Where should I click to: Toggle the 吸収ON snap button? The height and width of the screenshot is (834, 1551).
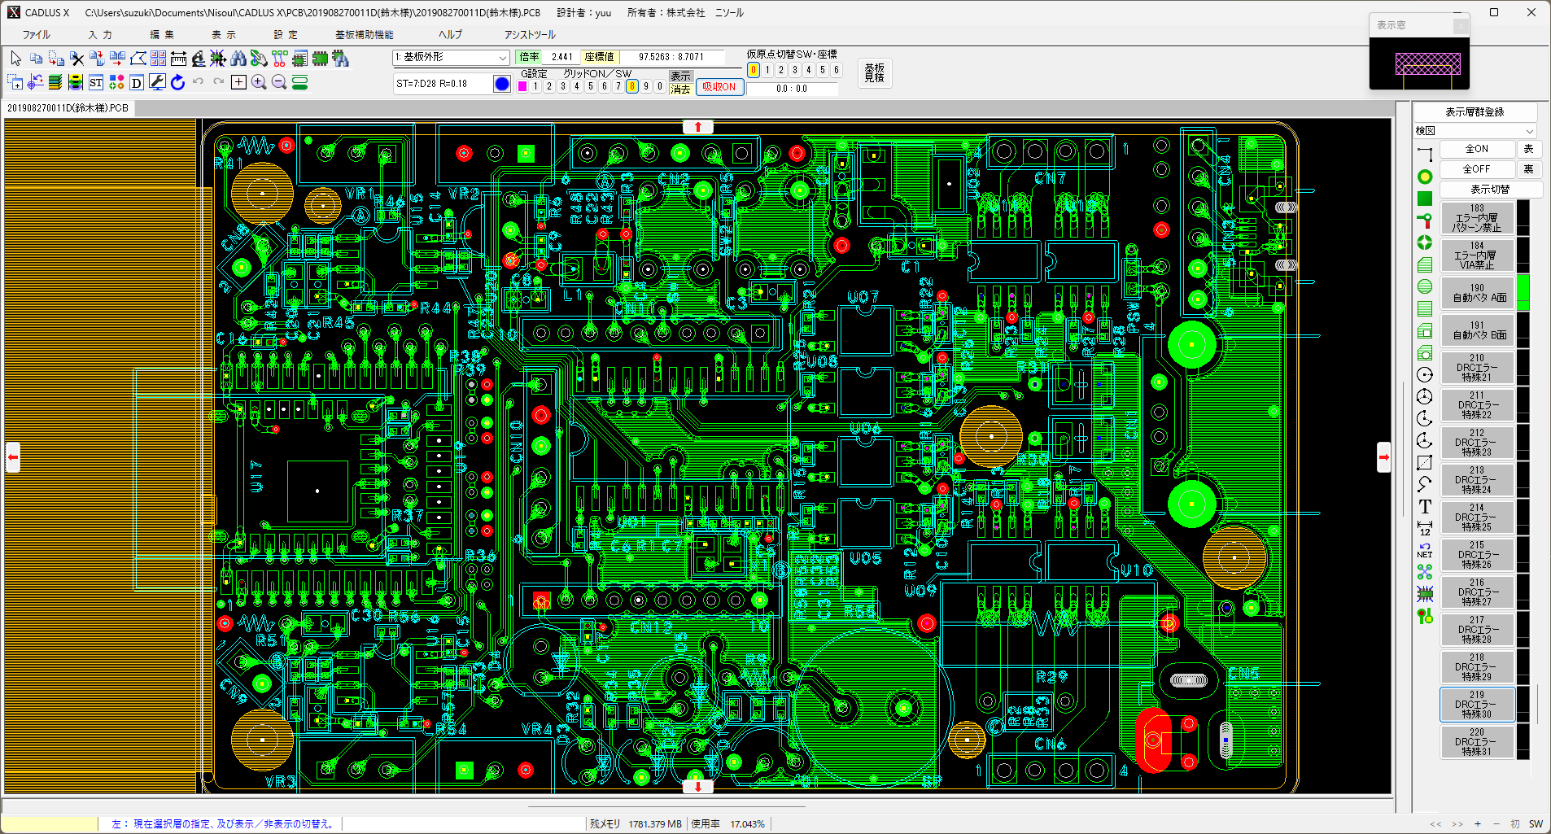[x=719, y=87]
